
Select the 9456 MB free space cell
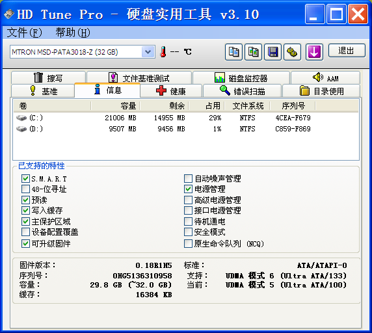click(171, 129)
